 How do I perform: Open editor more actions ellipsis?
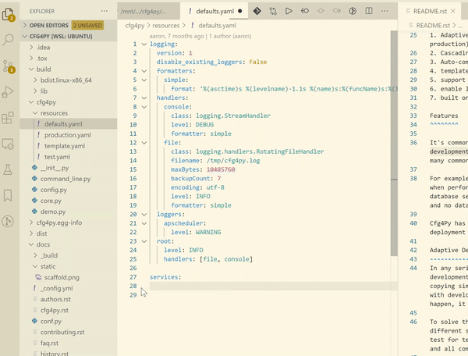tap(385, 11)
